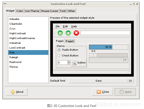The width and height of the screenshot is (144, 109).
Task: Click the window menu icon in the title bar
Action: click(5, 4)
